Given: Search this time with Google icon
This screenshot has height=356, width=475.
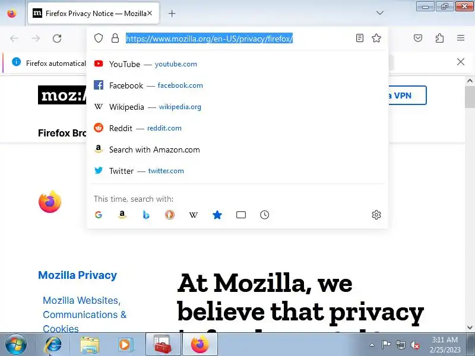Looking at the screenshot, I should point(99,215).
